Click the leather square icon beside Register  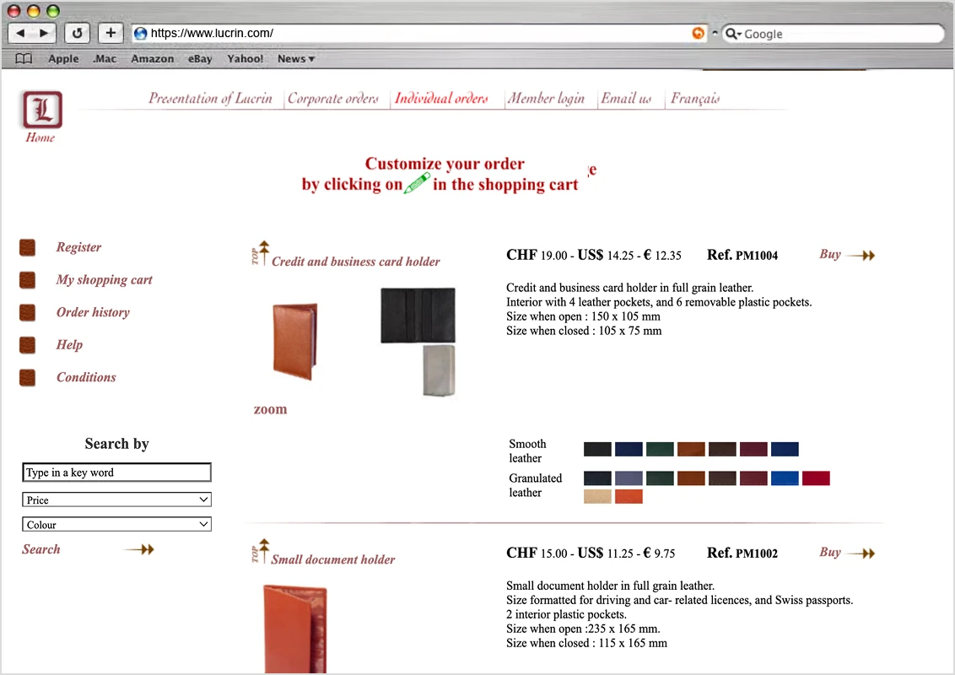(x=27, y=247)
